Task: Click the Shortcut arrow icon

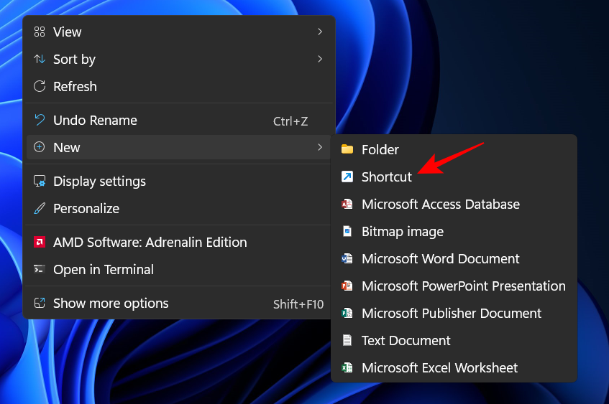Action: coord(347,177)
